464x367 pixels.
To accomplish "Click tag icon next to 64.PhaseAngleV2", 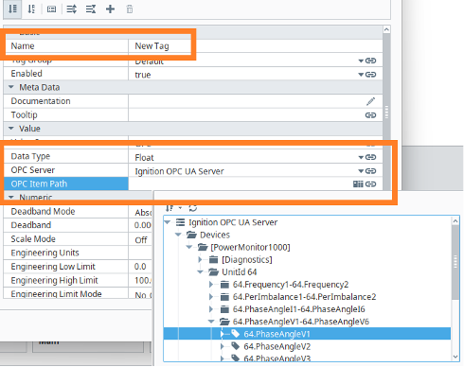I will pos(236,346).
